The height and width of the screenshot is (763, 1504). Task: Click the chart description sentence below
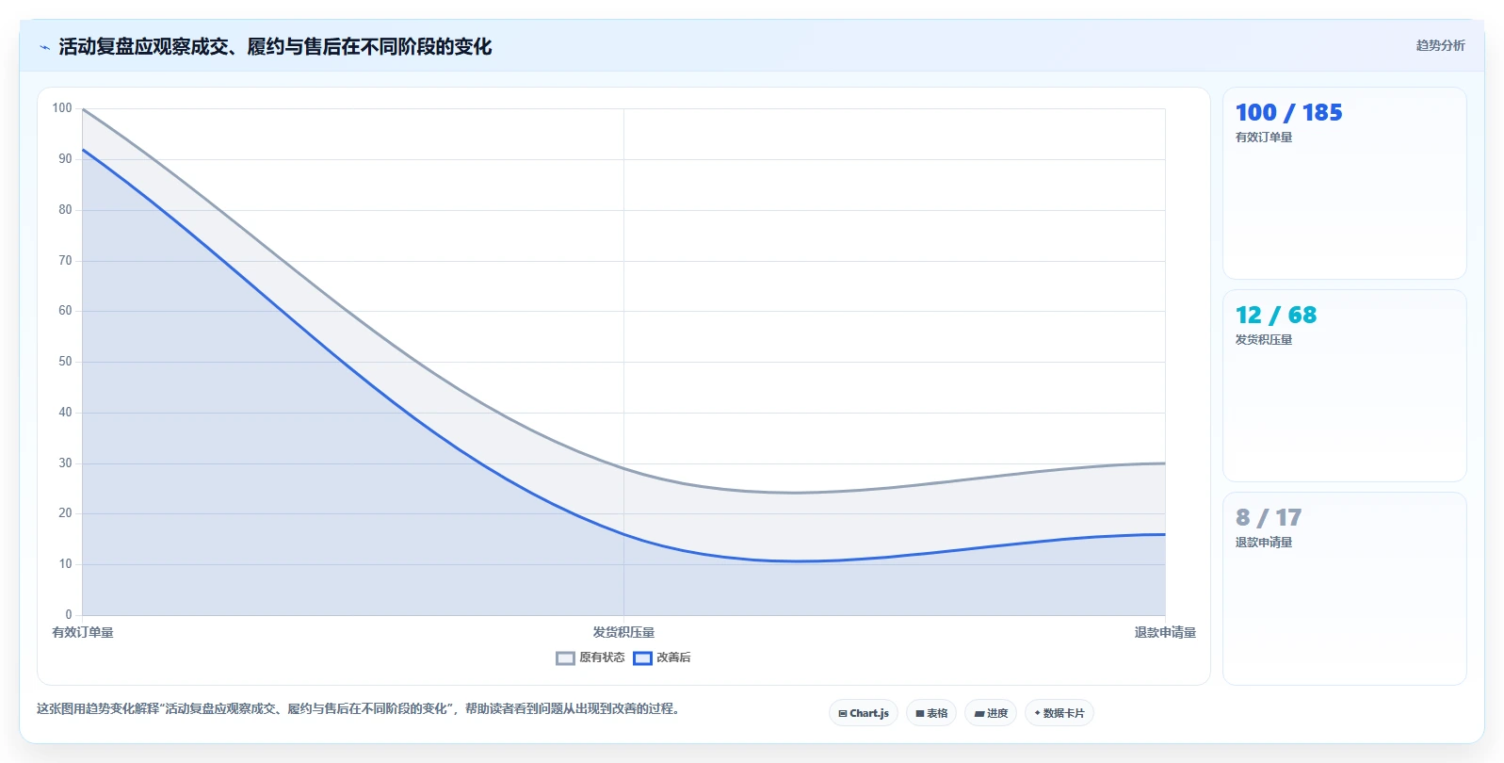point(358,709)
